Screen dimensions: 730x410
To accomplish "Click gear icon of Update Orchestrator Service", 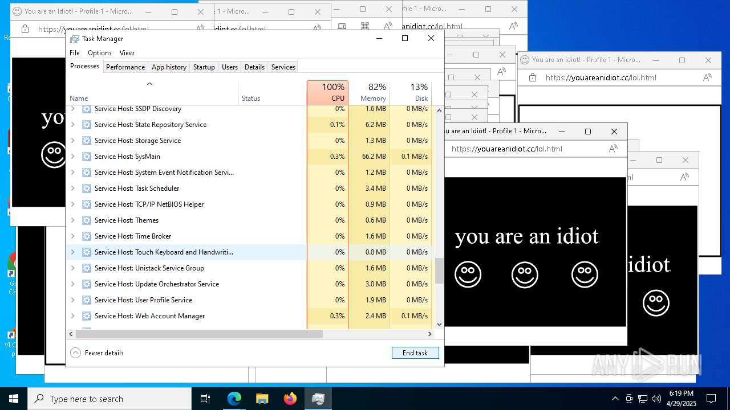I will tap(87, 284).
